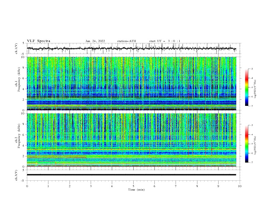Screen dimensions: 270x209
Task: Click the time axis tick label '0'
Action: point(27,186)
